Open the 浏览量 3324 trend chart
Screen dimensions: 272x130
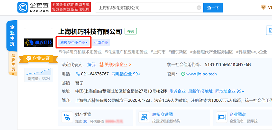pyautogui.click(x=39, y=75)
